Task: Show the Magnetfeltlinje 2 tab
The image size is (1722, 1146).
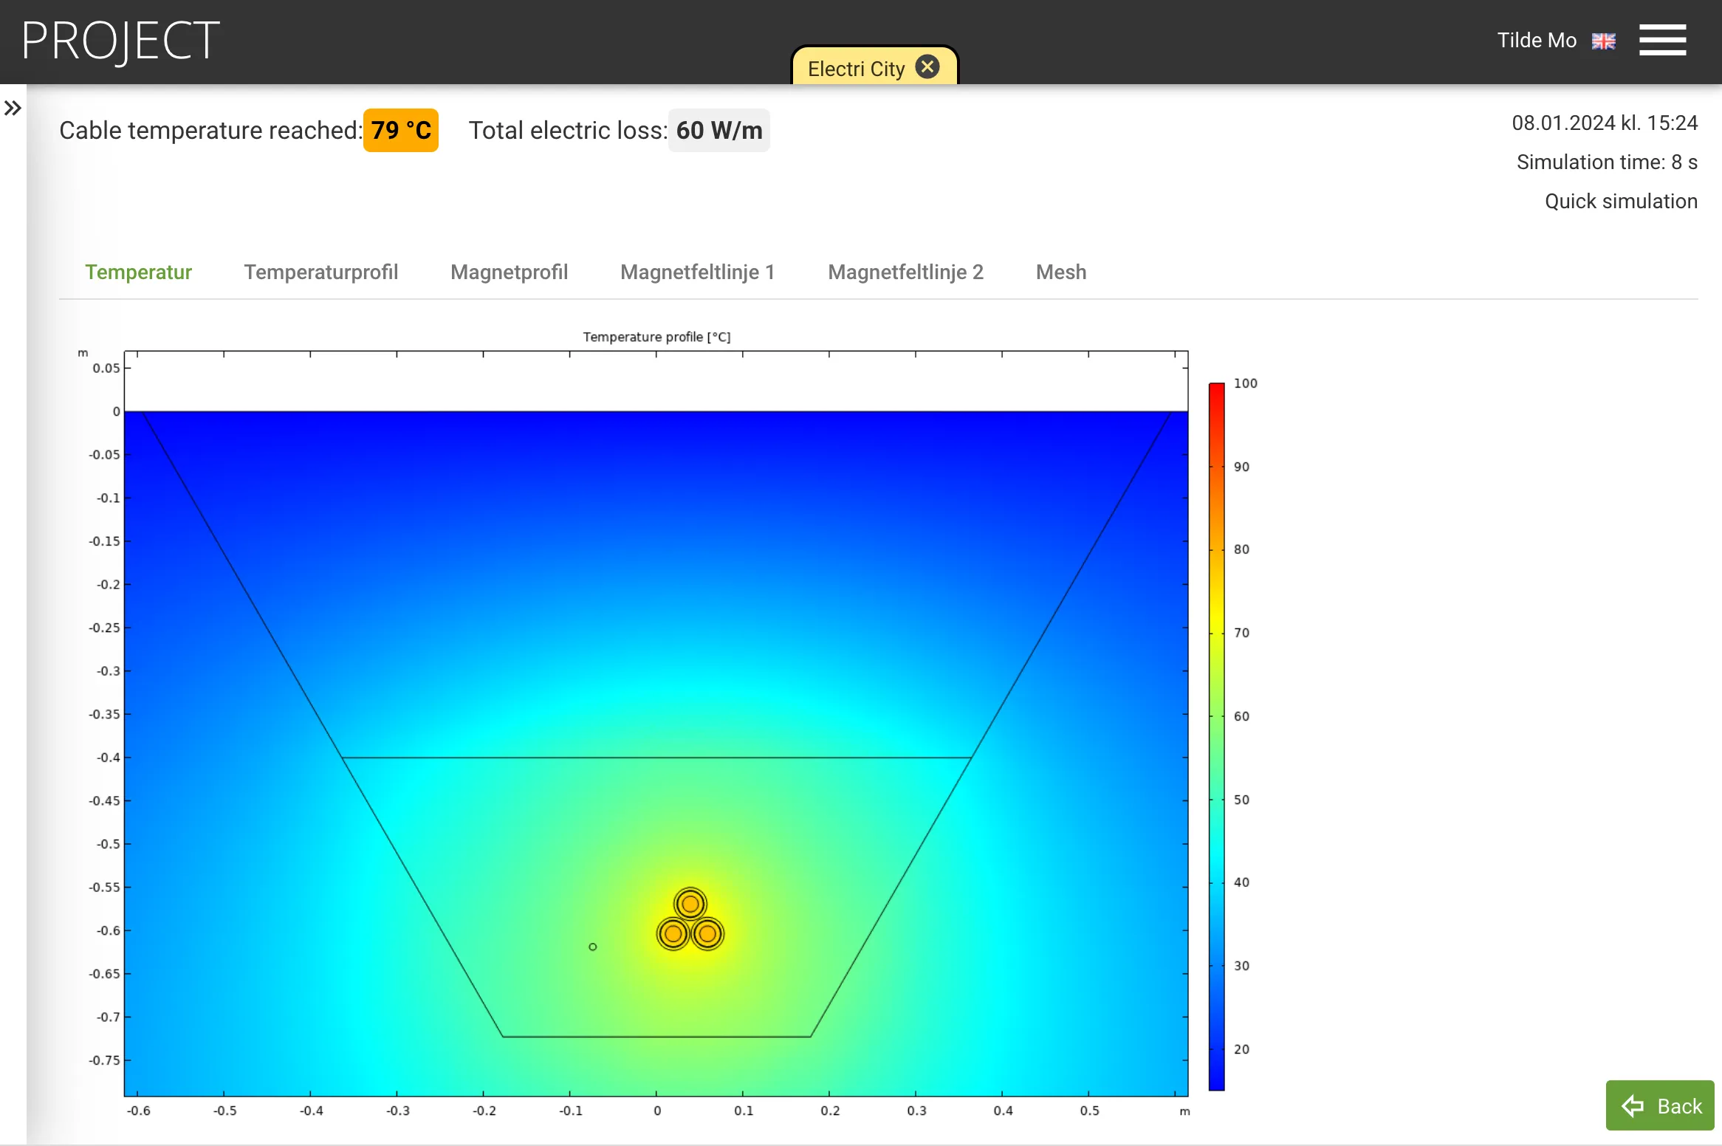Action: [x=906, y=272]
